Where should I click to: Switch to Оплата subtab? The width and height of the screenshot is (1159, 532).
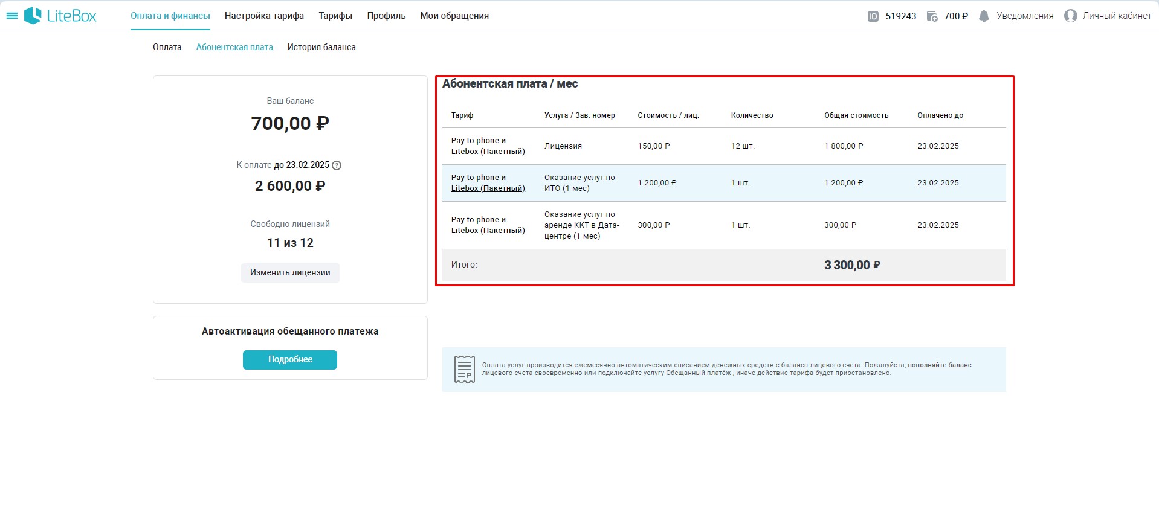[167, 47]
